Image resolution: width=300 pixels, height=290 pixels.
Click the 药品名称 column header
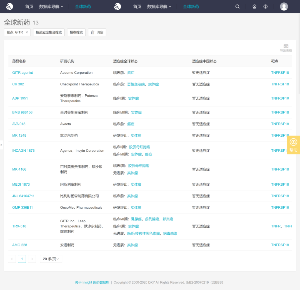(x=19, y=61)
